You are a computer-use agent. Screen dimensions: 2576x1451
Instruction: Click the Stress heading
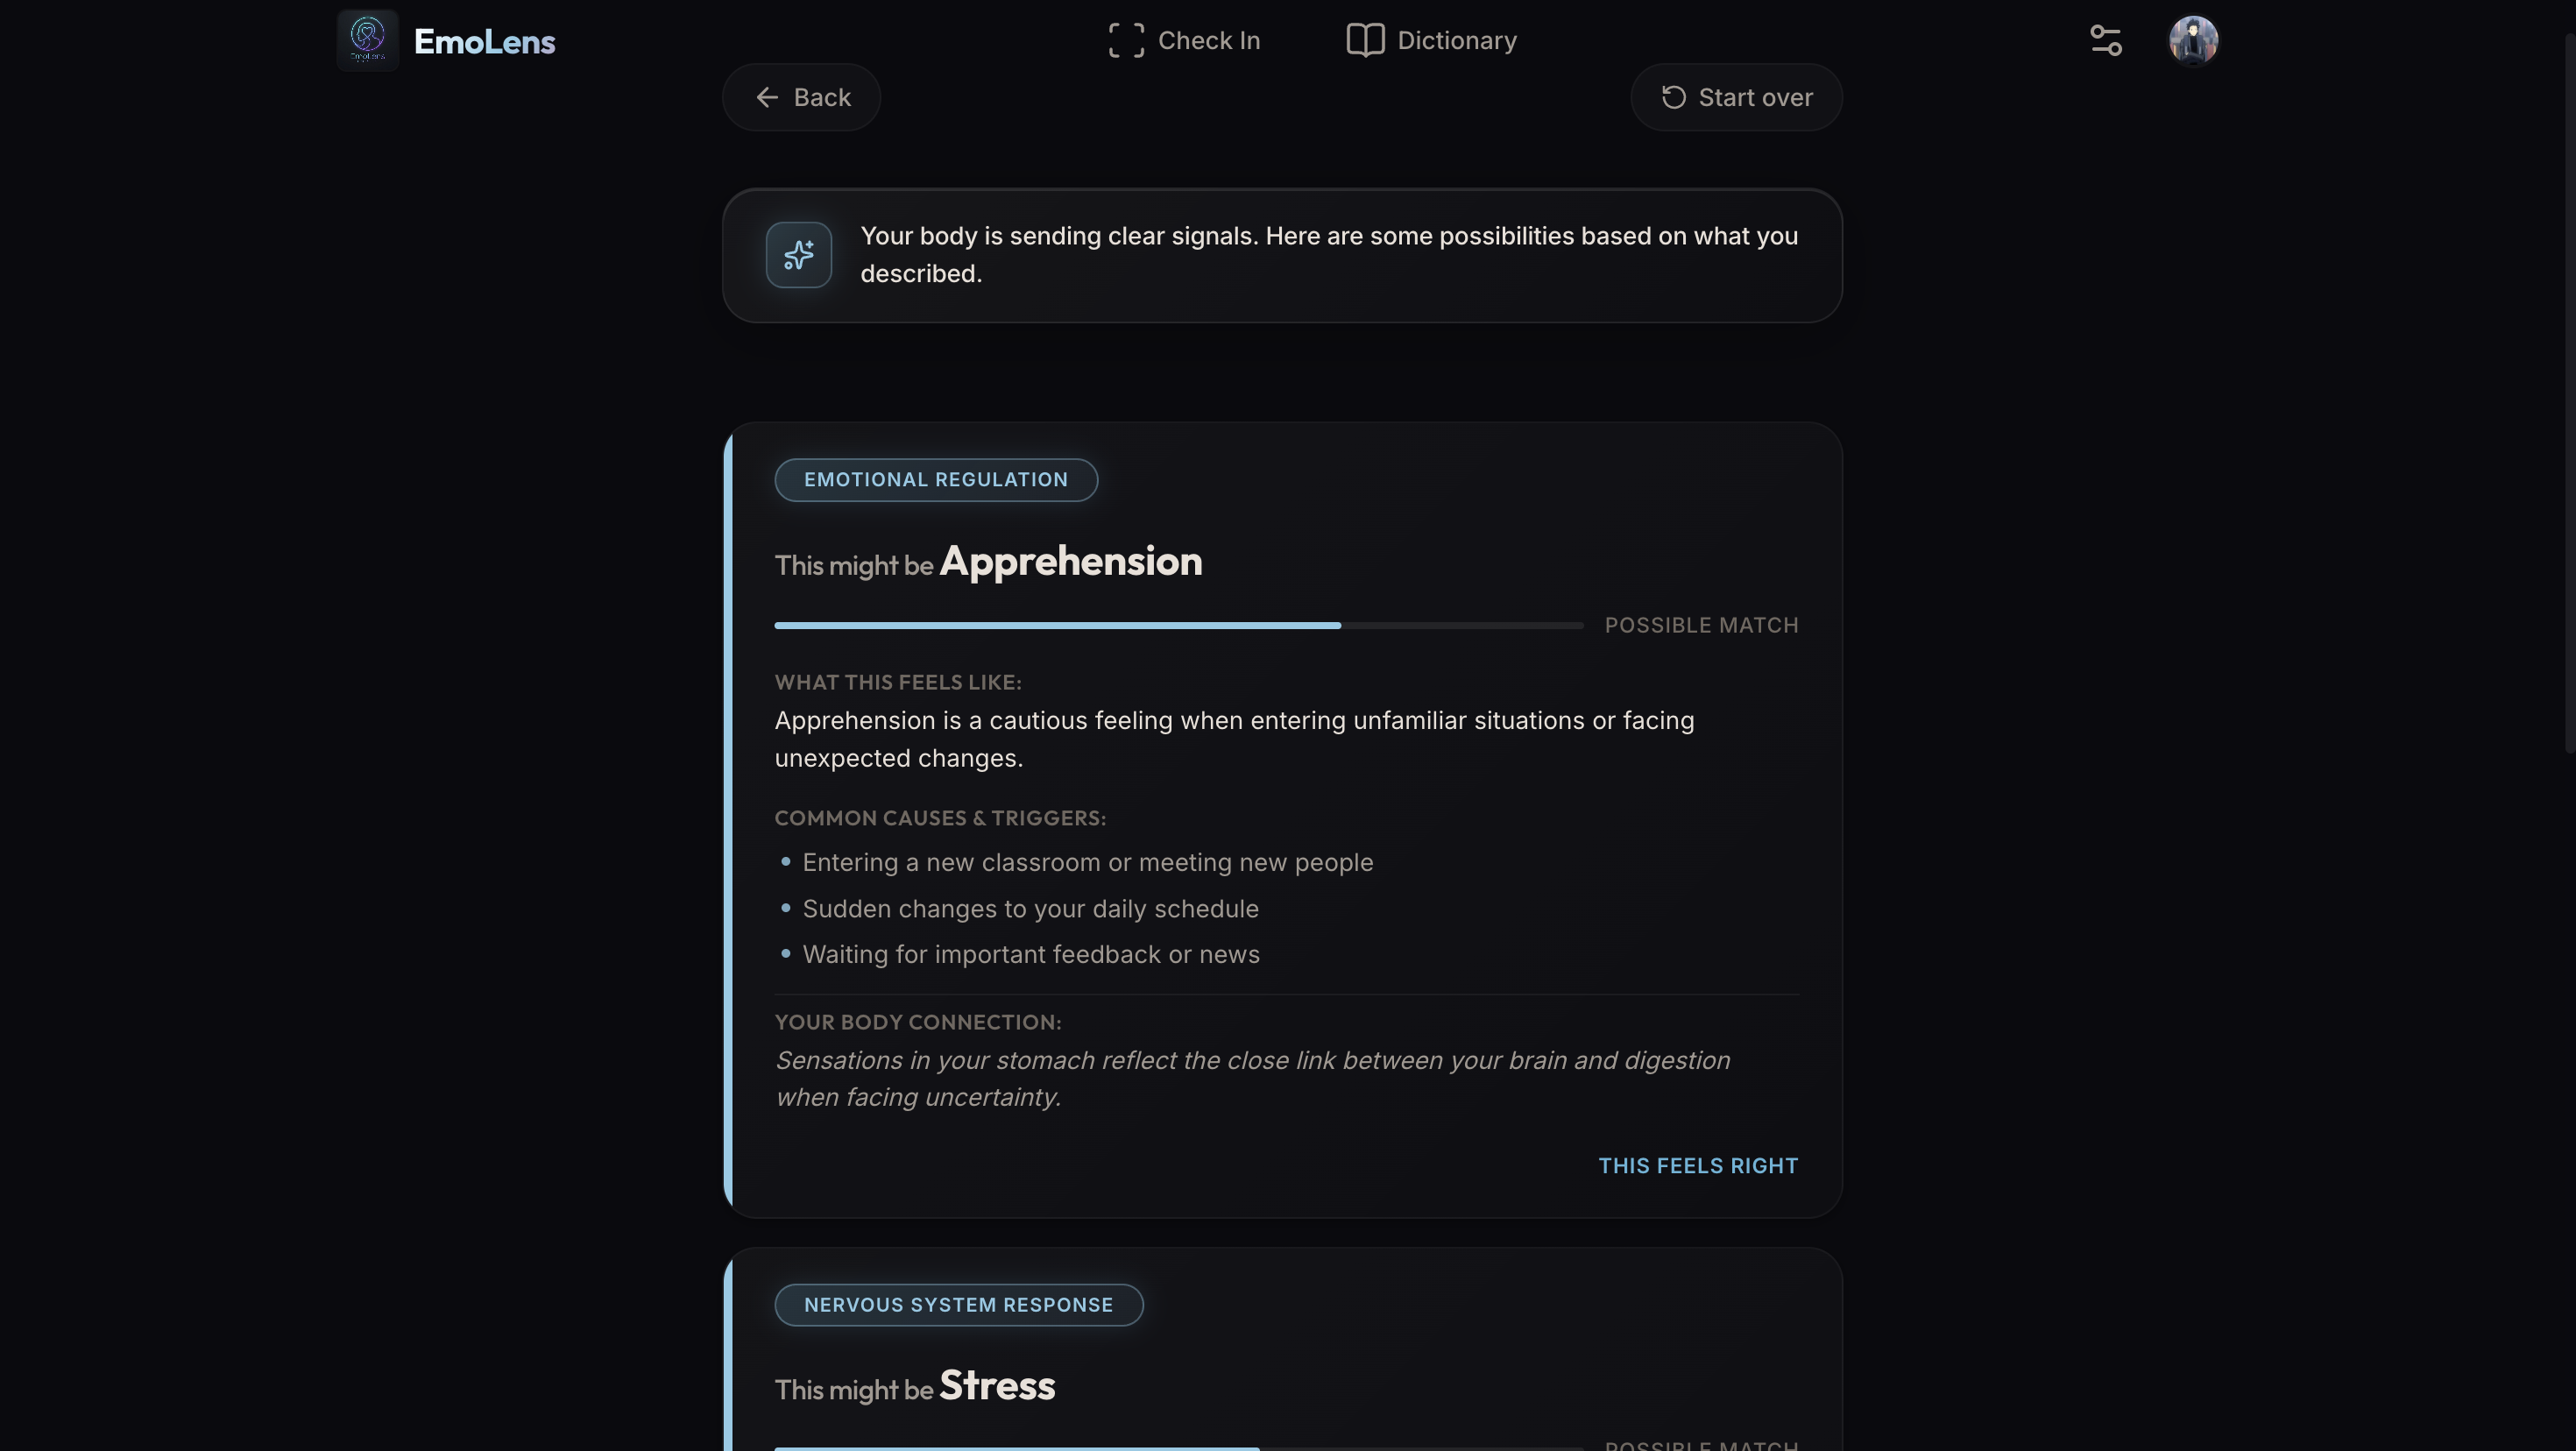click(x=996, y=1386)
